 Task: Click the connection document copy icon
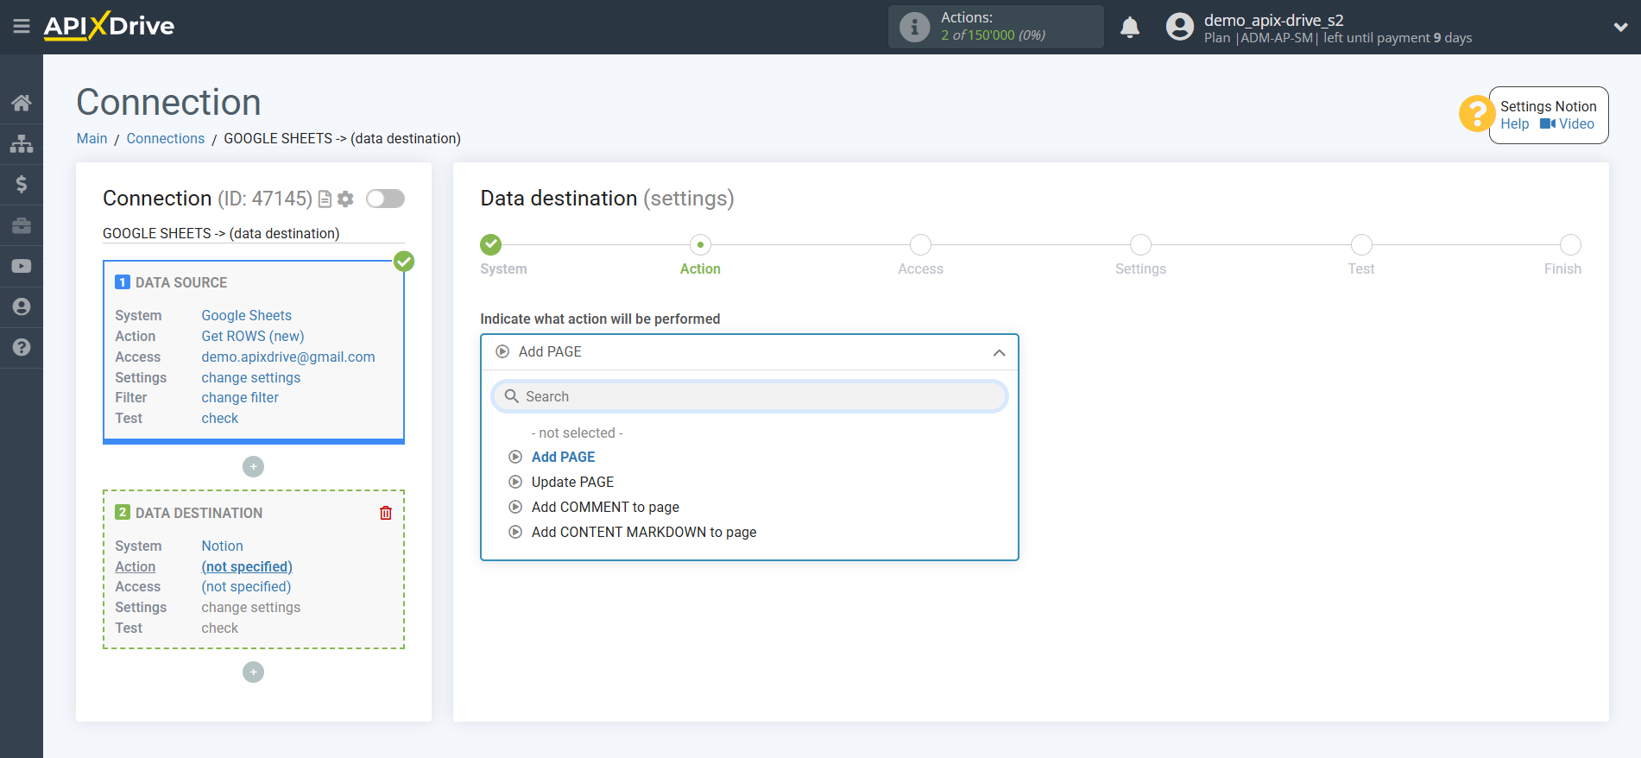(325, 199)
